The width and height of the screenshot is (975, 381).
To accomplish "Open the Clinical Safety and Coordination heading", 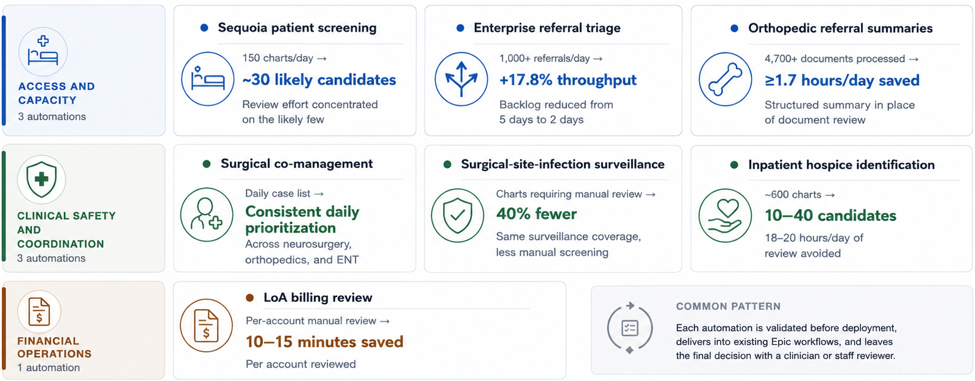I will click(x=66, y=229).
